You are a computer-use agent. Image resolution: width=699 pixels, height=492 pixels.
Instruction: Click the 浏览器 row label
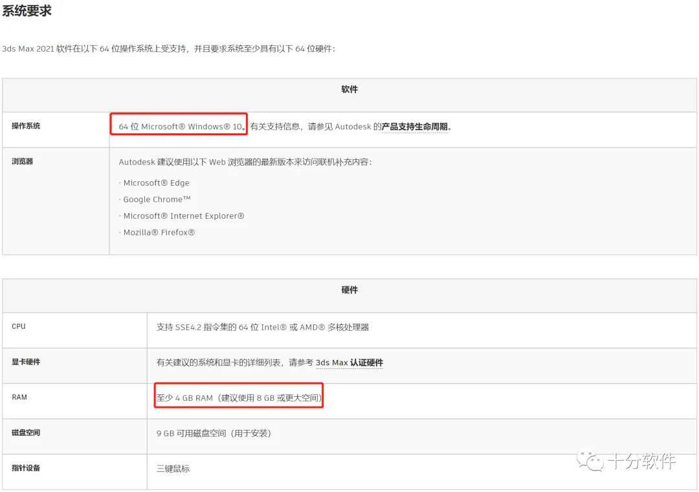point(22,161)
